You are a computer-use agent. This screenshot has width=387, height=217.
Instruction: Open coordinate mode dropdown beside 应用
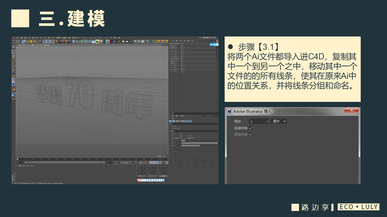tap(152, 176)
